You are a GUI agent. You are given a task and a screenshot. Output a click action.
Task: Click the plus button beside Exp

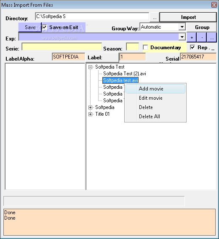(x=192, y=37)
